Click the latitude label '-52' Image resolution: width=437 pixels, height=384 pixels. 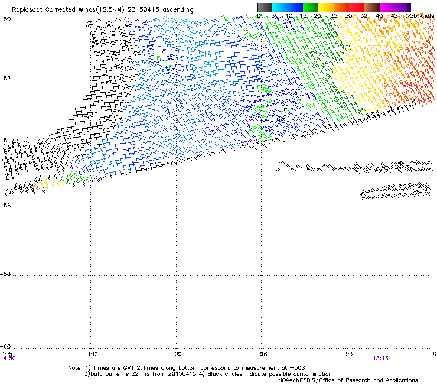(5, 79)
